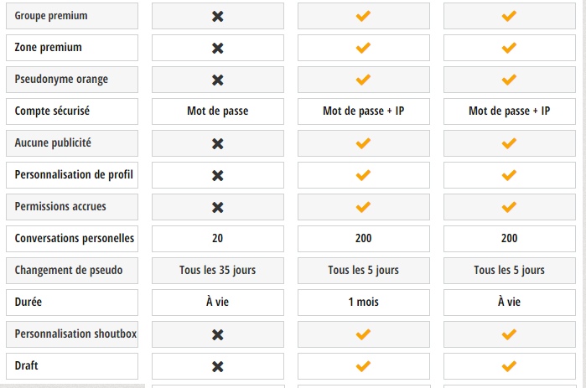
Task: Click the middle orange checkmark in Draft row
Action: pyautogui.click(x=363, y=366)
